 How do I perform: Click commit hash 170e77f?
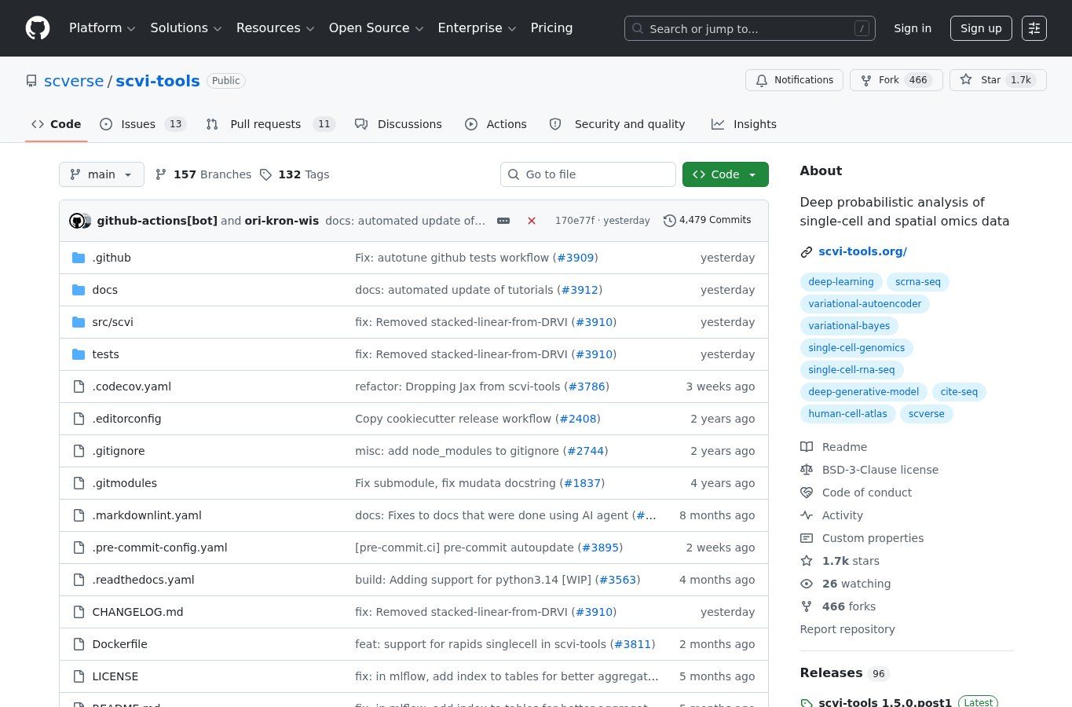575,221
